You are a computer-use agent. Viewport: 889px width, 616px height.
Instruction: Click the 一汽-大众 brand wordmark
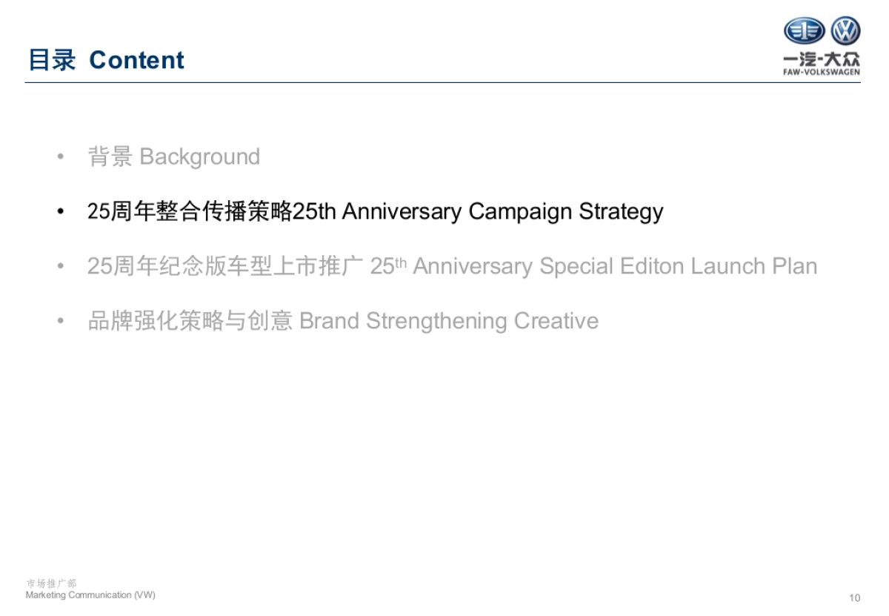click(x=822, y=59)
